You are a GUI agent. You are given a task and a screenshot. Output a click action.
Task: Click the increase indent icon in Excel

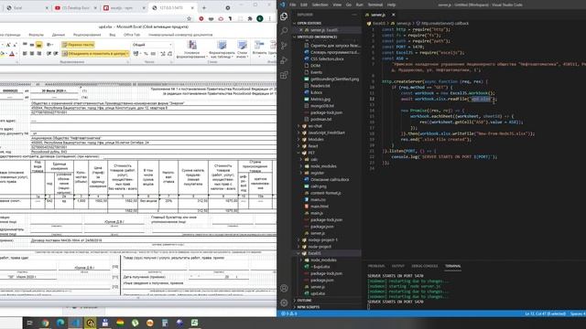[56, 54]
